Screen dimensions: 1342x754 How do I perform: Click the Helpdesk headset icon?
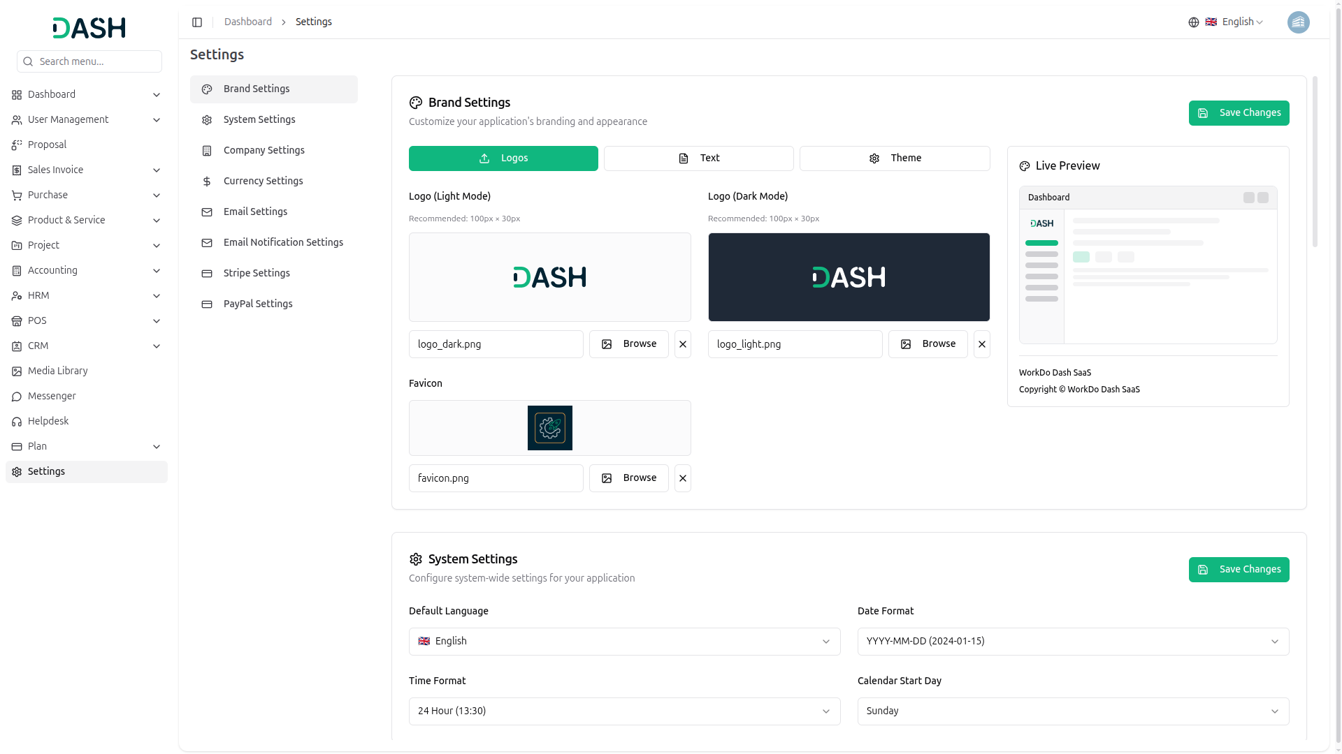[x=16, y=421]
